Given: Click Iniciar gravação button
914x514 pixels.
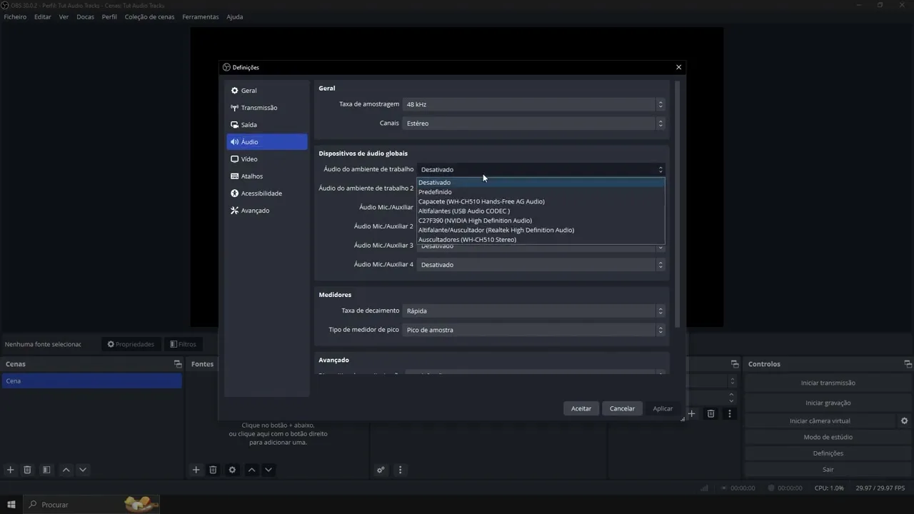Looking at the screenshot, I should (828, 403).
